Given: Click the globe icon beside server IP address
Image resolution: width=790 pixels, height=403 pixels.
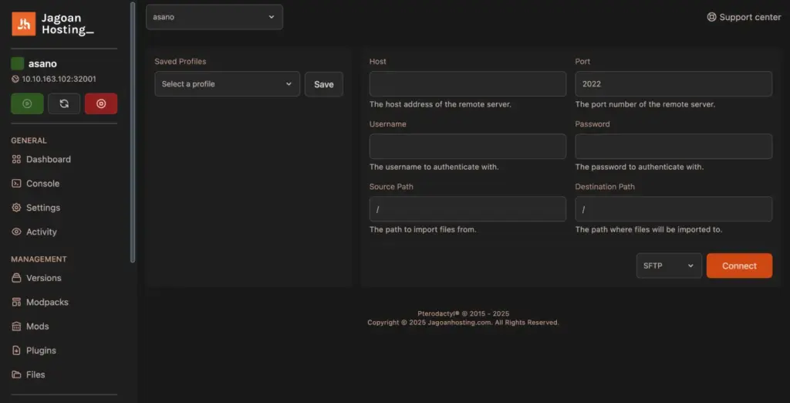Looking at the screenshot, I should (15, 80).
